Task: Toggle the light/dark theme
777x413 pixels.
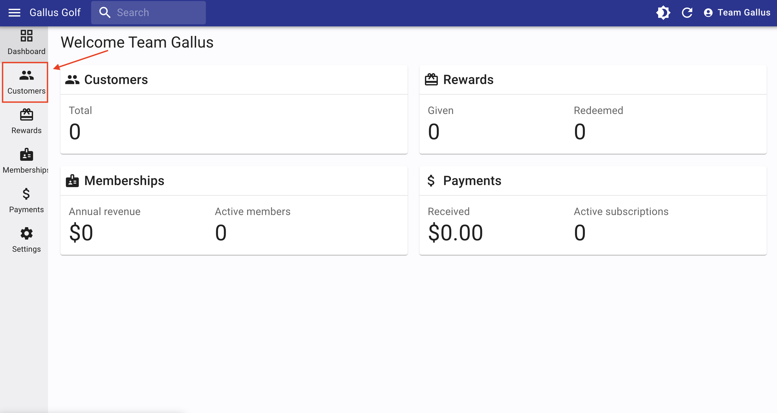Action: tap(663, 12)
